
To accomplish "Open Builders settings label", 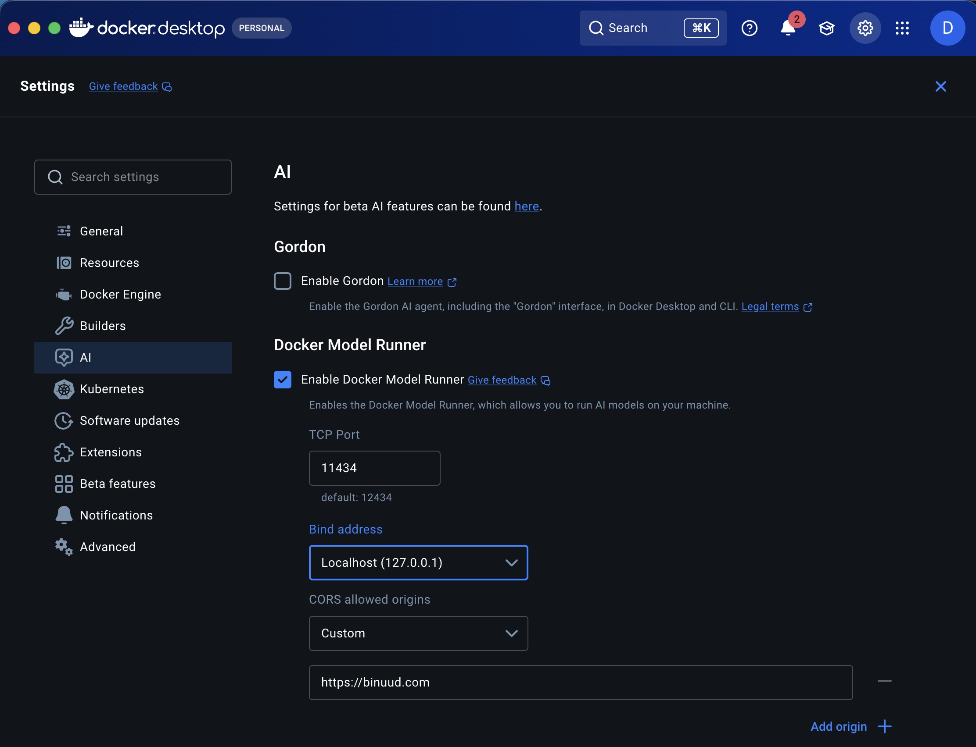I will (x=103, y=326).
